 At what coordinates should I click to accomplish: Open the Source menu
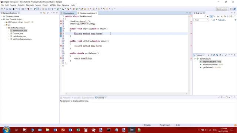click(x=13, y=5)
